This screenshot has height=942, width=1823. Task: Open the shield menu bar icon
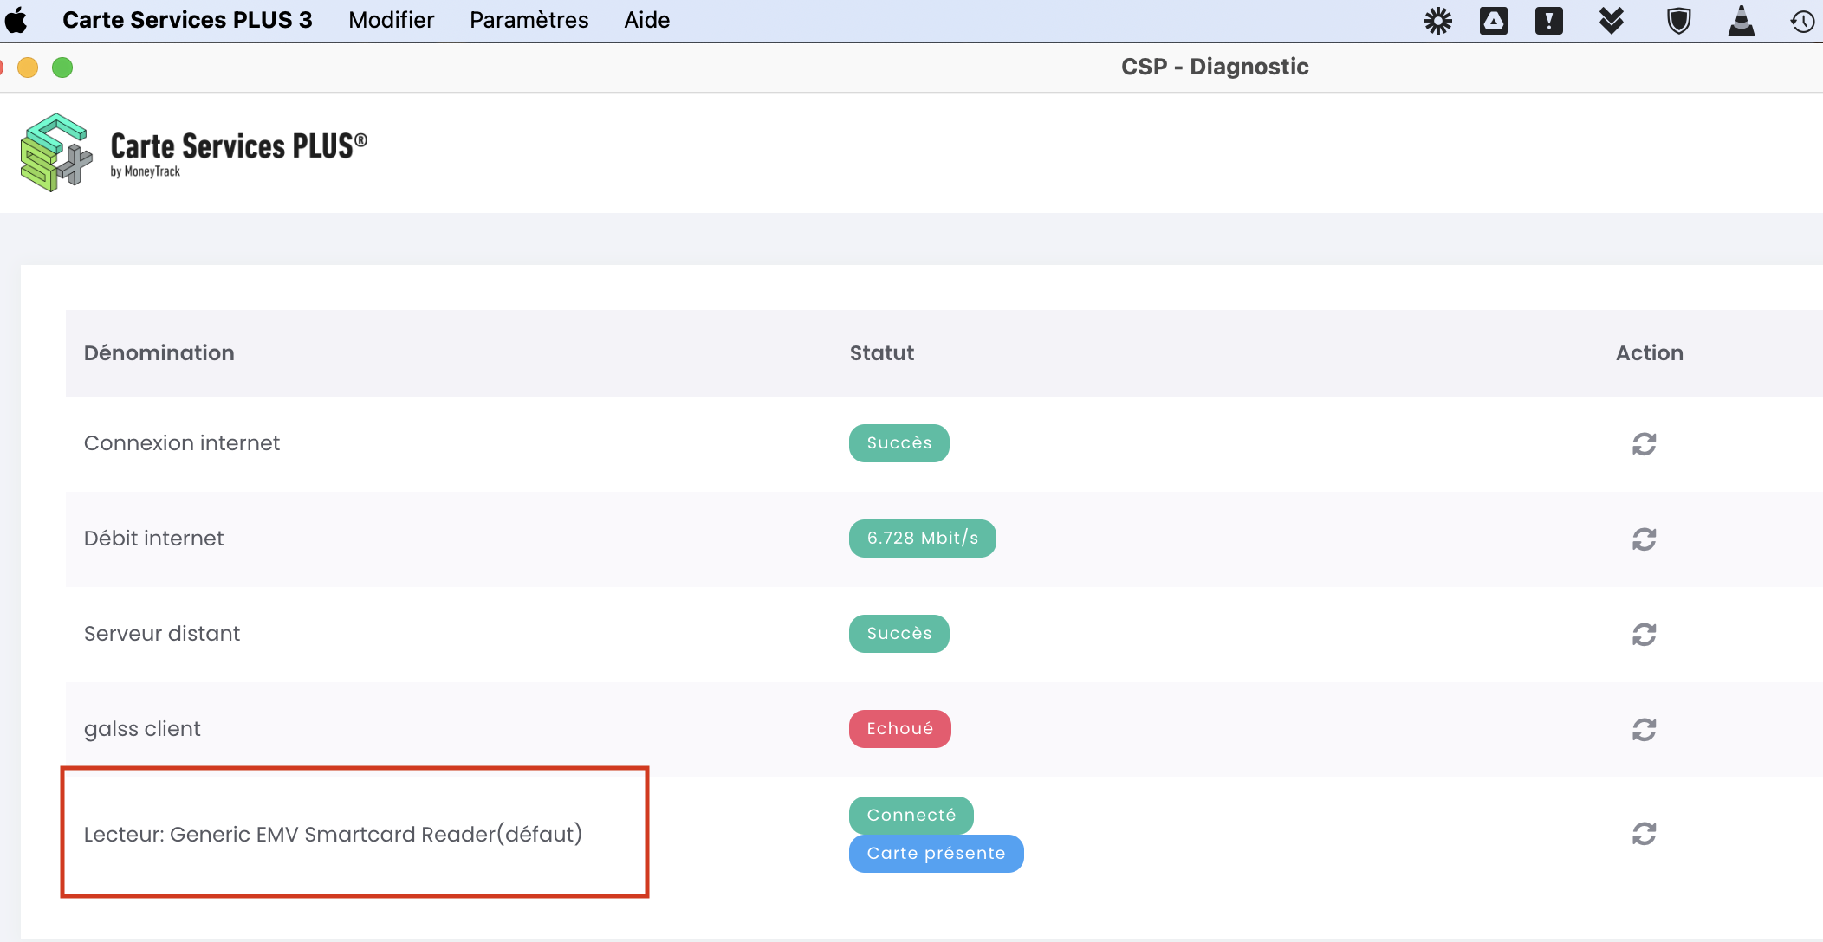coord(1678,20)
